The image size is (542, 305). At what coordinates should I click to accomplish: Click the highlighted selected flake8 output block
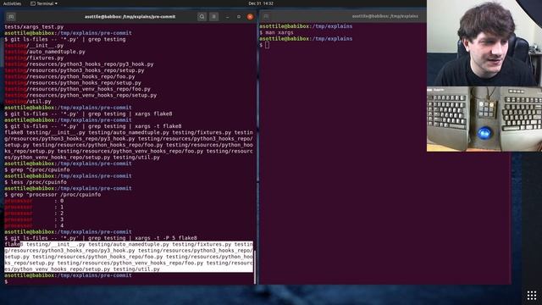[129, 257]
